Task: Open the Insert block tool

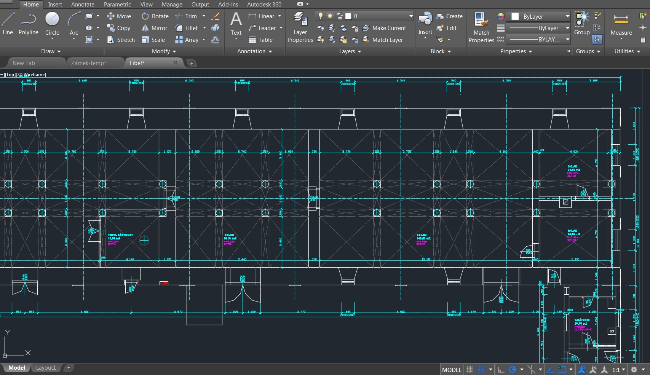Action: tap(425, 23)
